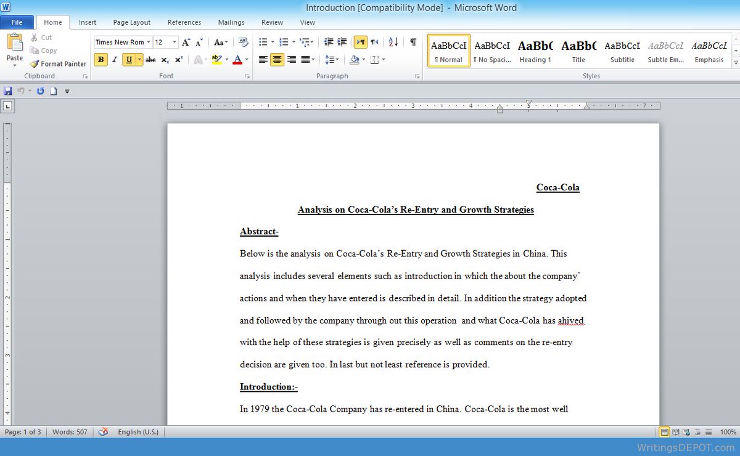
Task: Click the Copy command
Action: coord(43,51)
